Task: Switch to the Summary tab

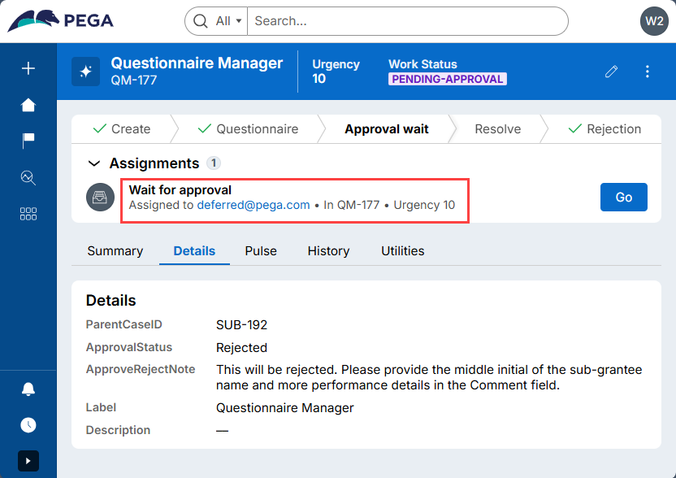Action: point(115,251)
